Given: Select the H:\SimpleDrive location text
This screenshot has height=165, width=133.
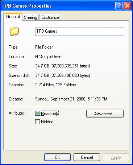Looking at the screenshot, I should click(x=48, y=57).
